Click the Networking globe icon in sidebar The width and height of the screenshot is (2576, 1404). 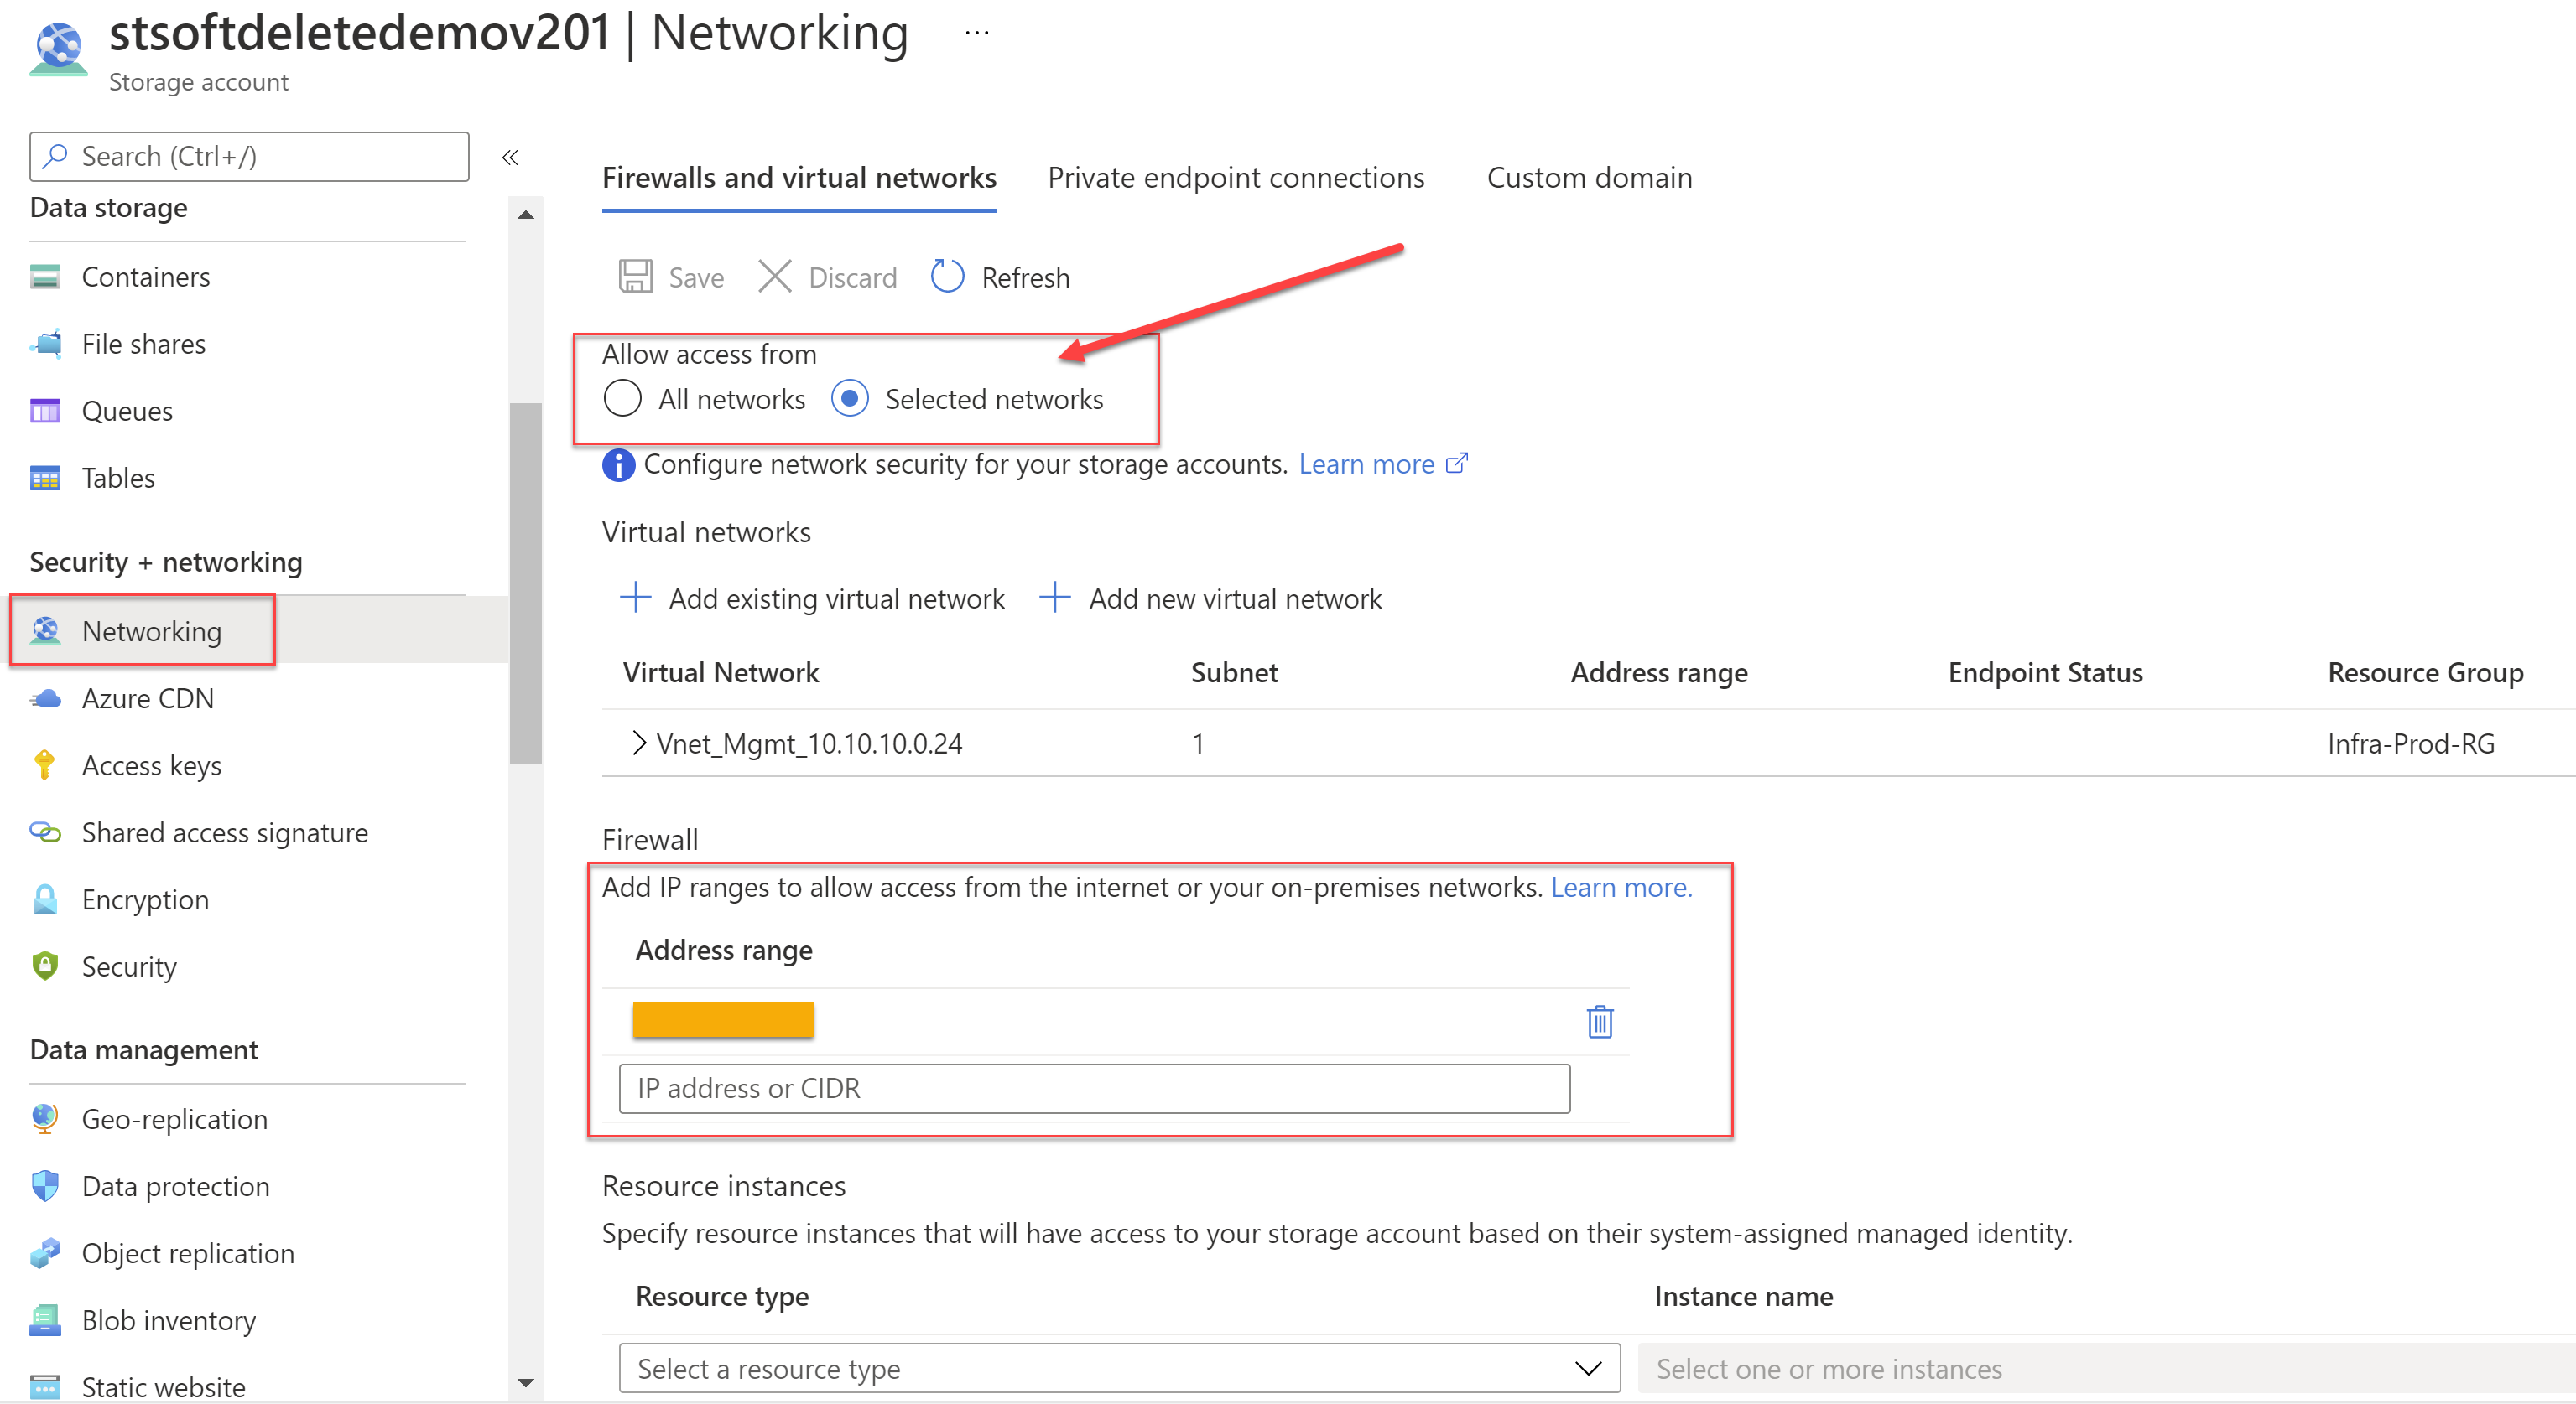coord(45,630)
